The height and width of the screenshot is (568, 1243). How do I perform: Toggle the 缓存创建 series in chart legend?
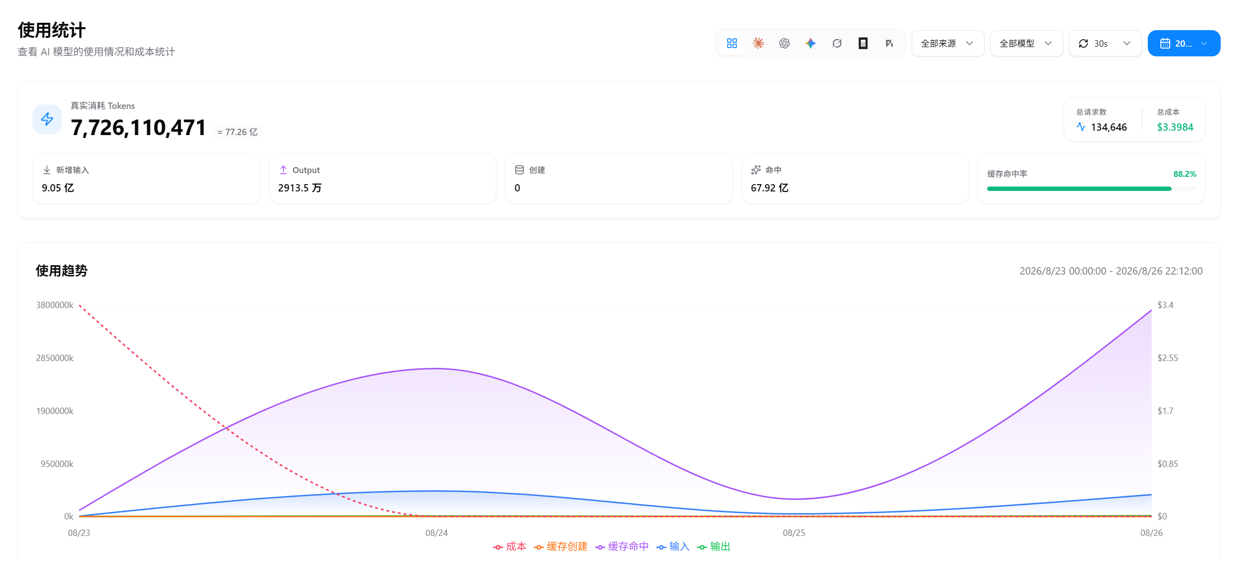click(x=561, y=547)
